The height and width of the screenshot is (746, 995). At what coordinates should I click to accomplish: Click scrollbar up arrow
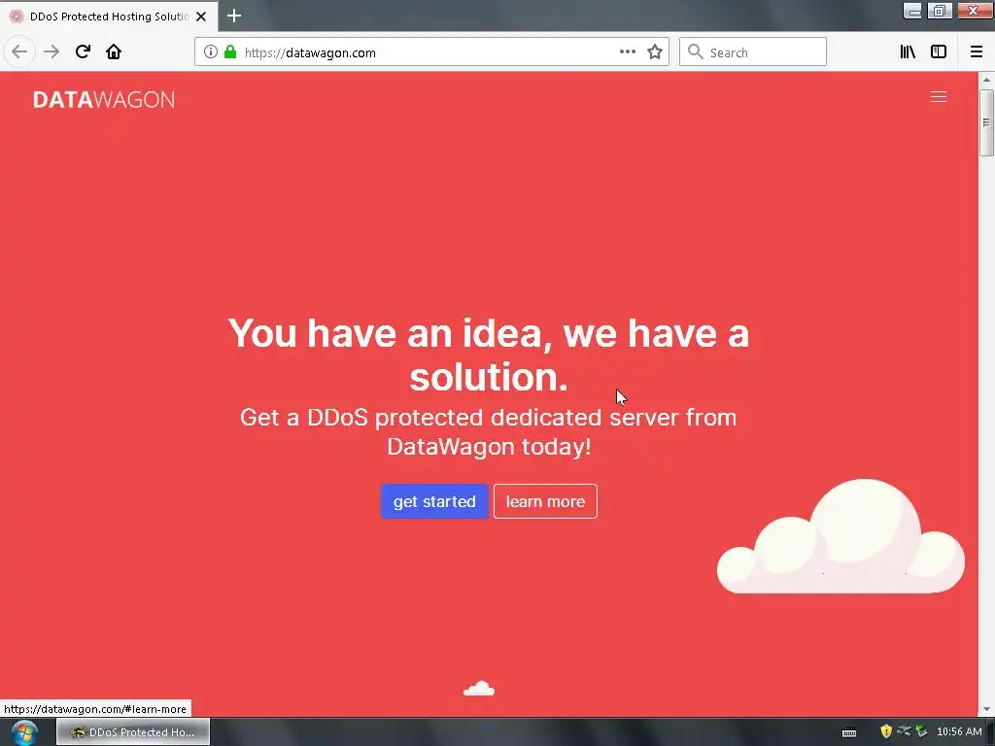(986, 81)
